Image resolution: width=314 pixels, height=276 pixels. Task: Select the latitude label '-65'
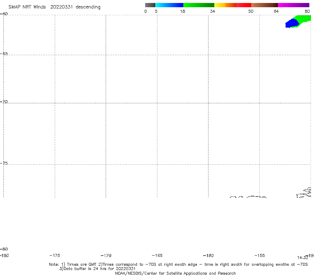(x=4, y=54)
